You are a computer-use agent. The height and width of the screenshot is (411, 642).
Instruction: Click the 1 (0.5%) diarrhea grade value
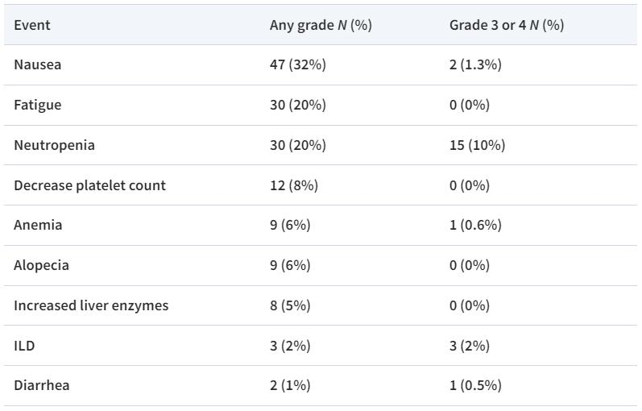pos(475,385)
